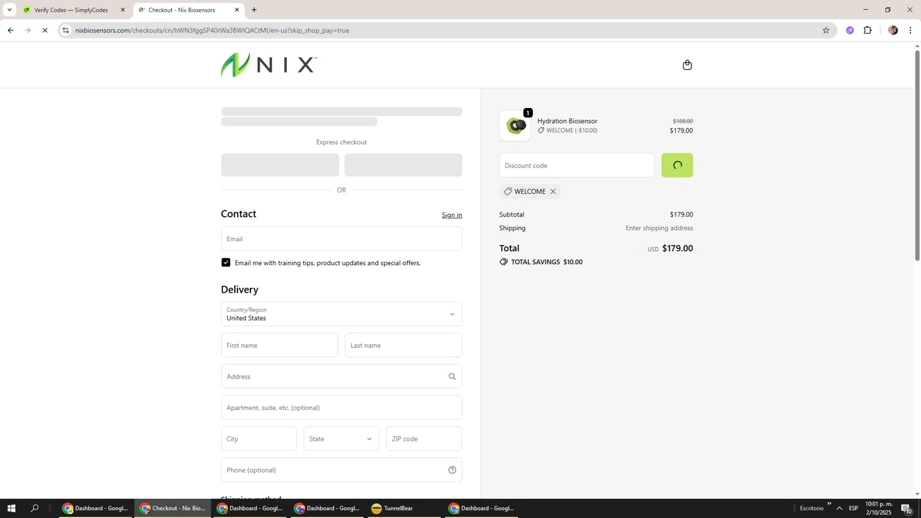Show hidden system tray icons
The image size is (921, 518).
pyautogui.click(x=839, y=508)
